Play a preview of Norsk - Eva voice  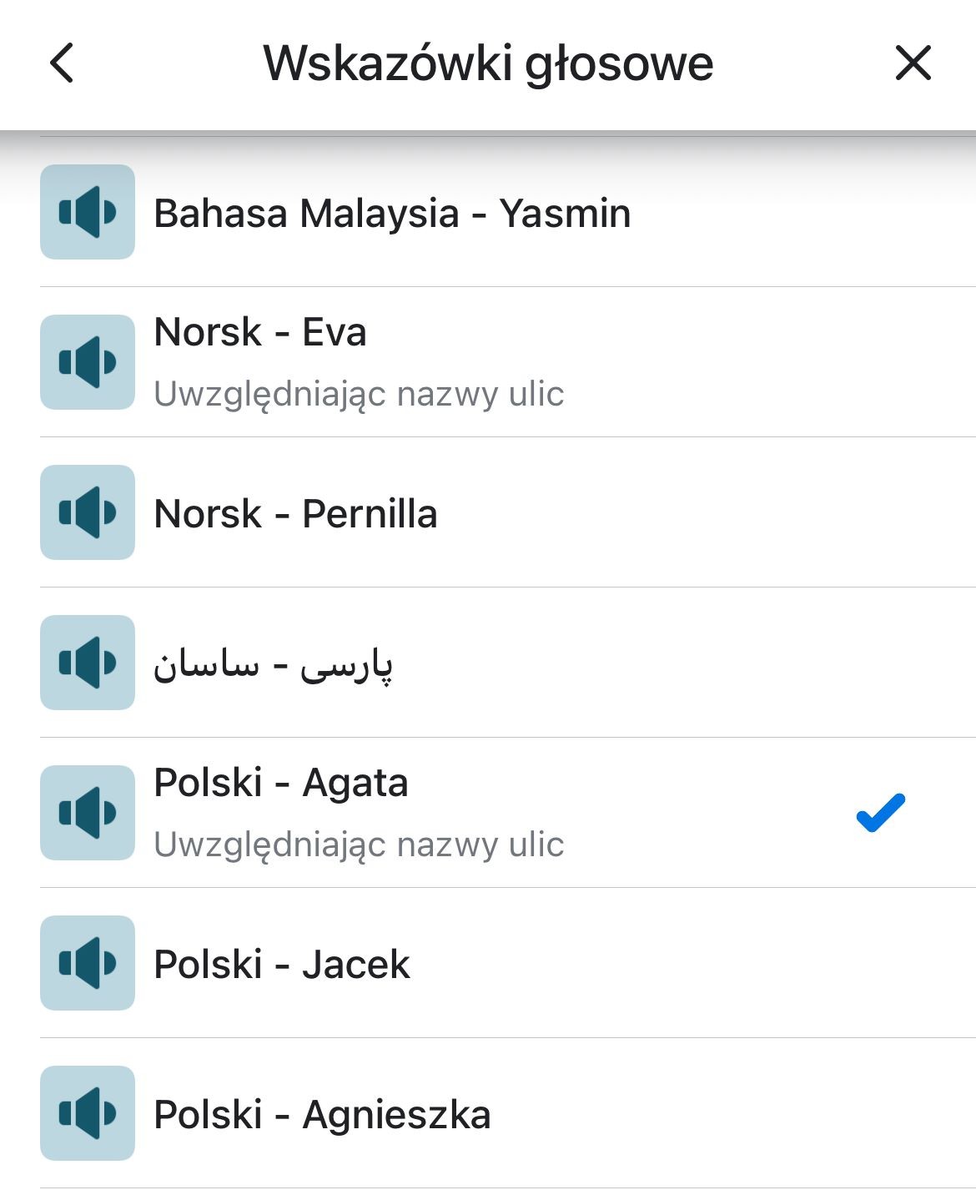click(87, 361)
